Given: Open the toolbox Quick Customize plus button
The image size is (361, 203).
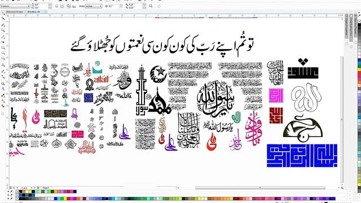Looking at the screenshot, I should 3,114.
